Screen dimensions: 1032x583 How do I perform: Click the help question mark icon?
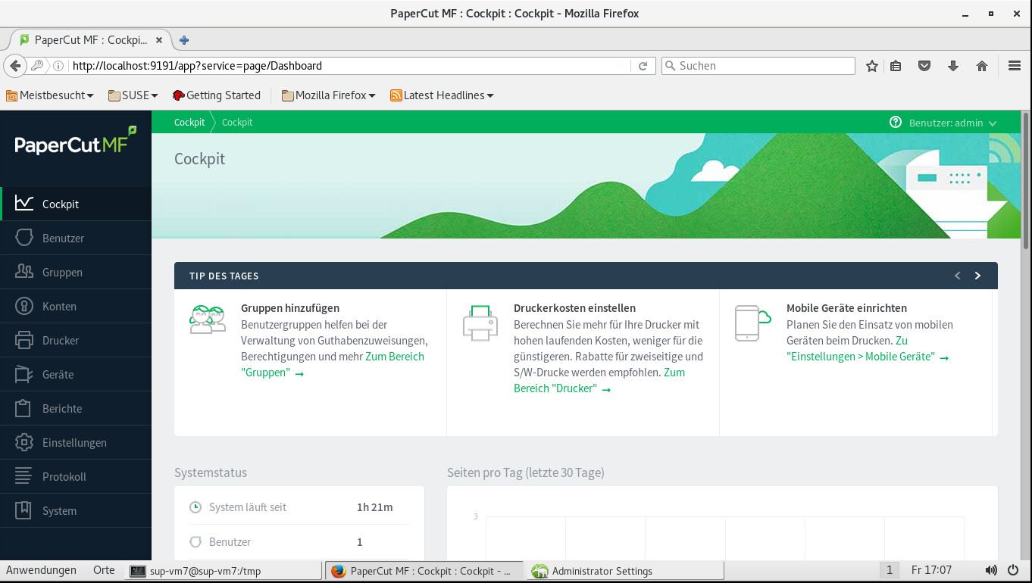point(896,123)
